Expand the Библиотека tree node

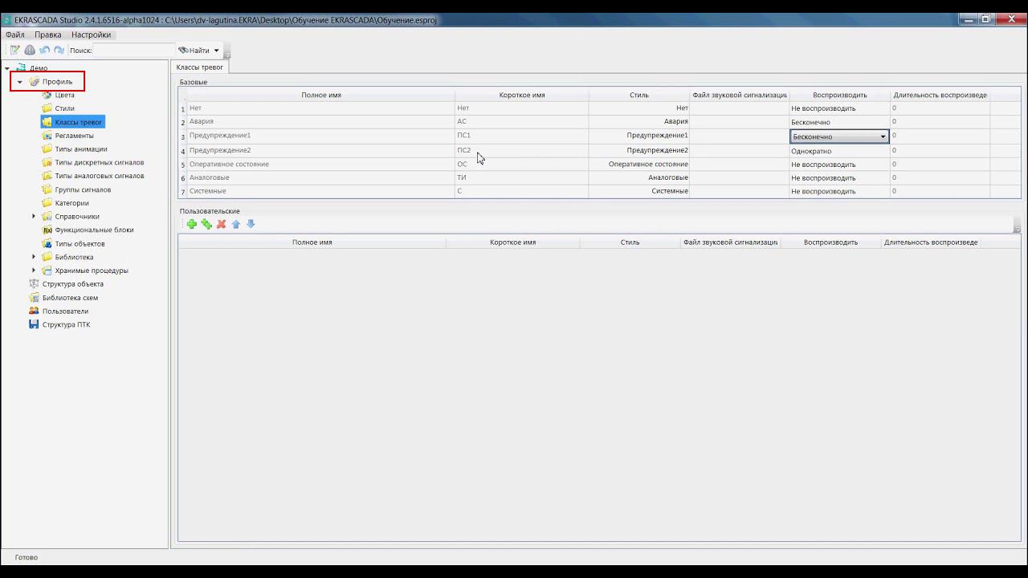pyautogui.click(x=34, y=257)
